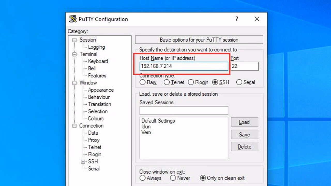Save the current session settings

tap(244, 134)
